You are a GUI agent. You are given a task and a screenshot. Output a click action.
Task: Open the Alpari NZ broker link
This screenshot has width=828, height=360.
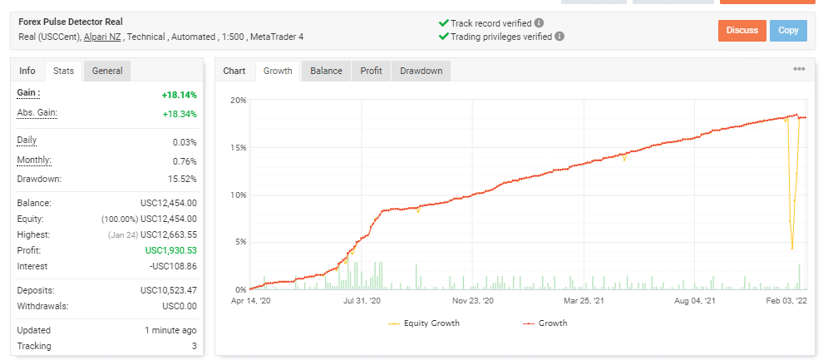tap(102, 37)
